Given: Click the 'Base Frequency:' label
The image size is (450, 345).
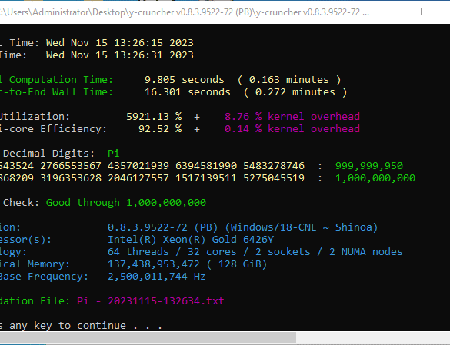Looking at the screenshot, I should (x=44, y=277).
